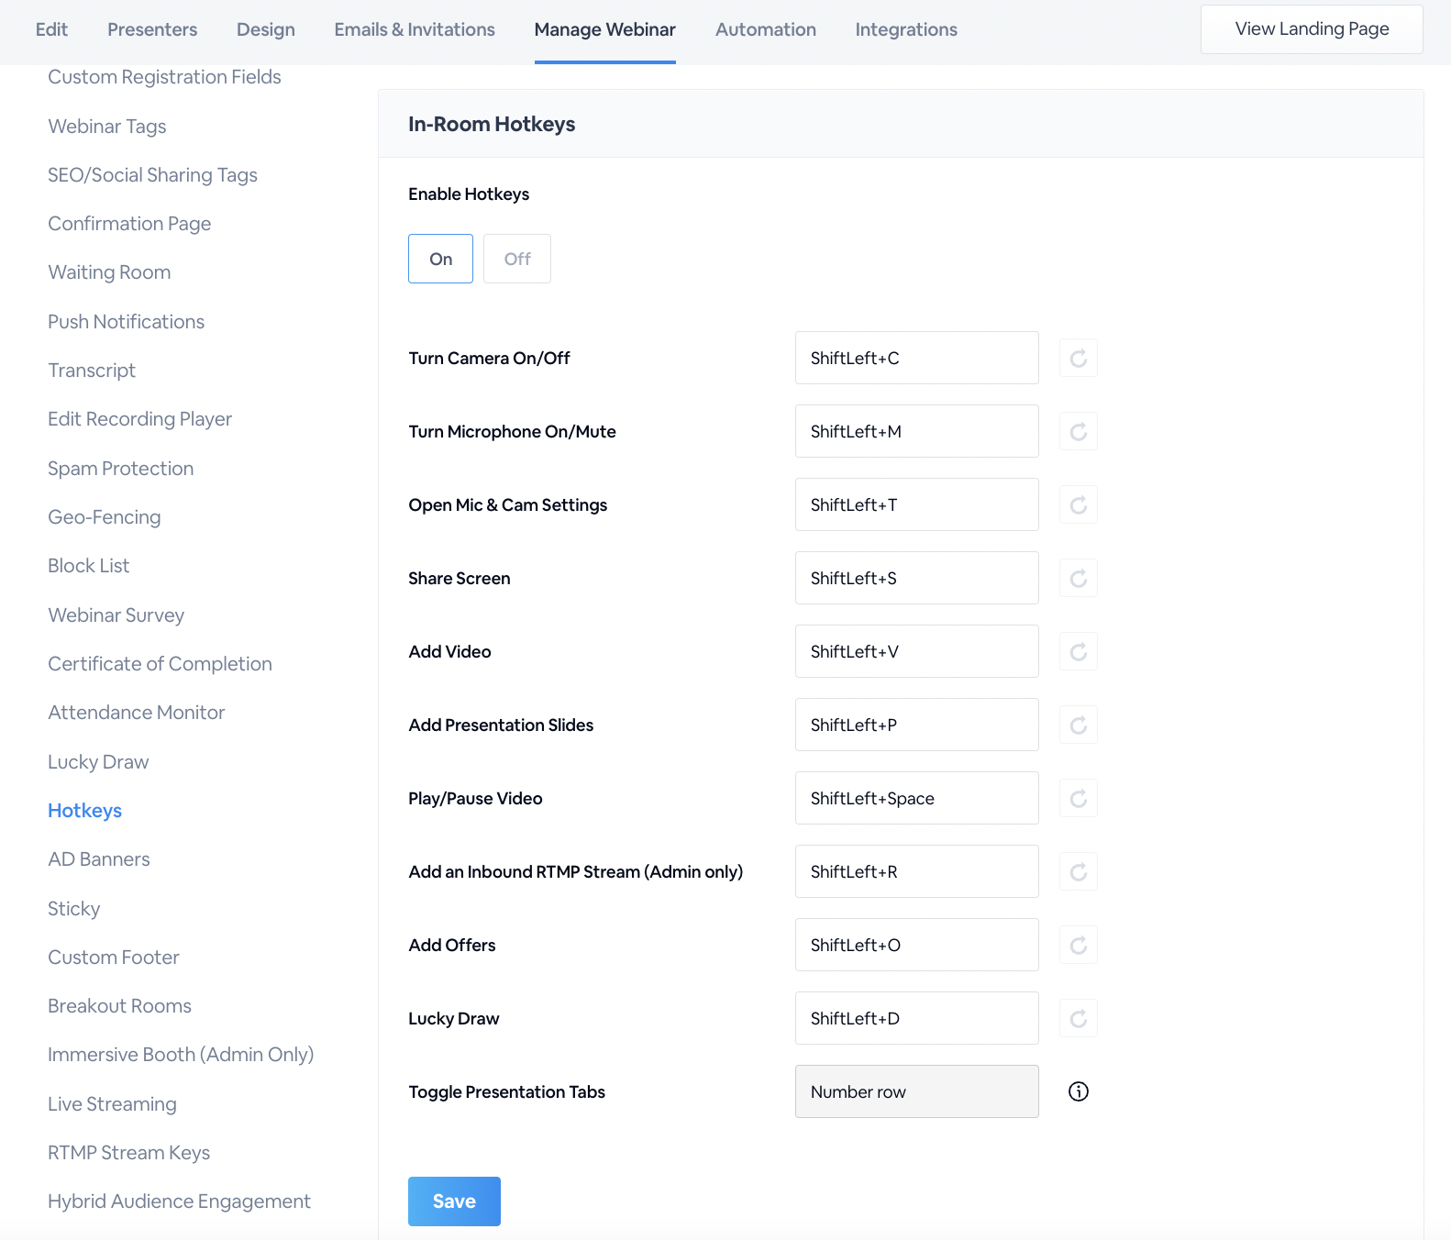
Task: Reset the Share Screen hotkey
Action: pyautogui.click(x=1079, y=578)
